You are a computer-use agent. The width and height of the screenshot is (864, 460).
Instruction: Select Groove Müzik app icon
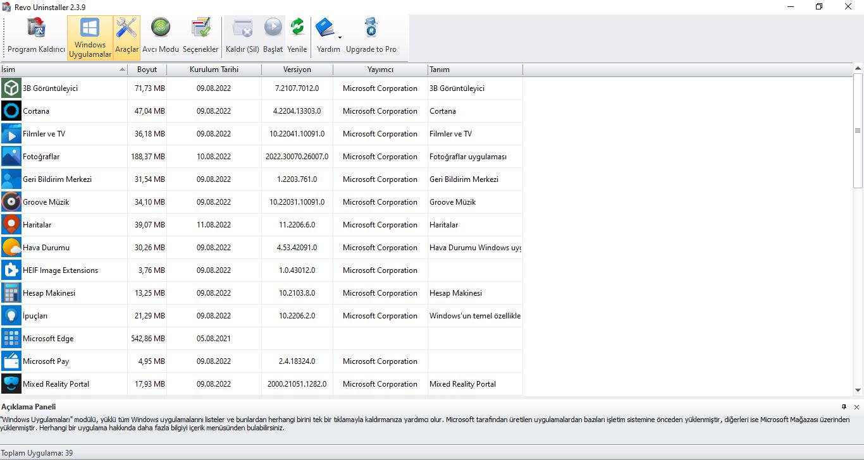tap(11, 202)
